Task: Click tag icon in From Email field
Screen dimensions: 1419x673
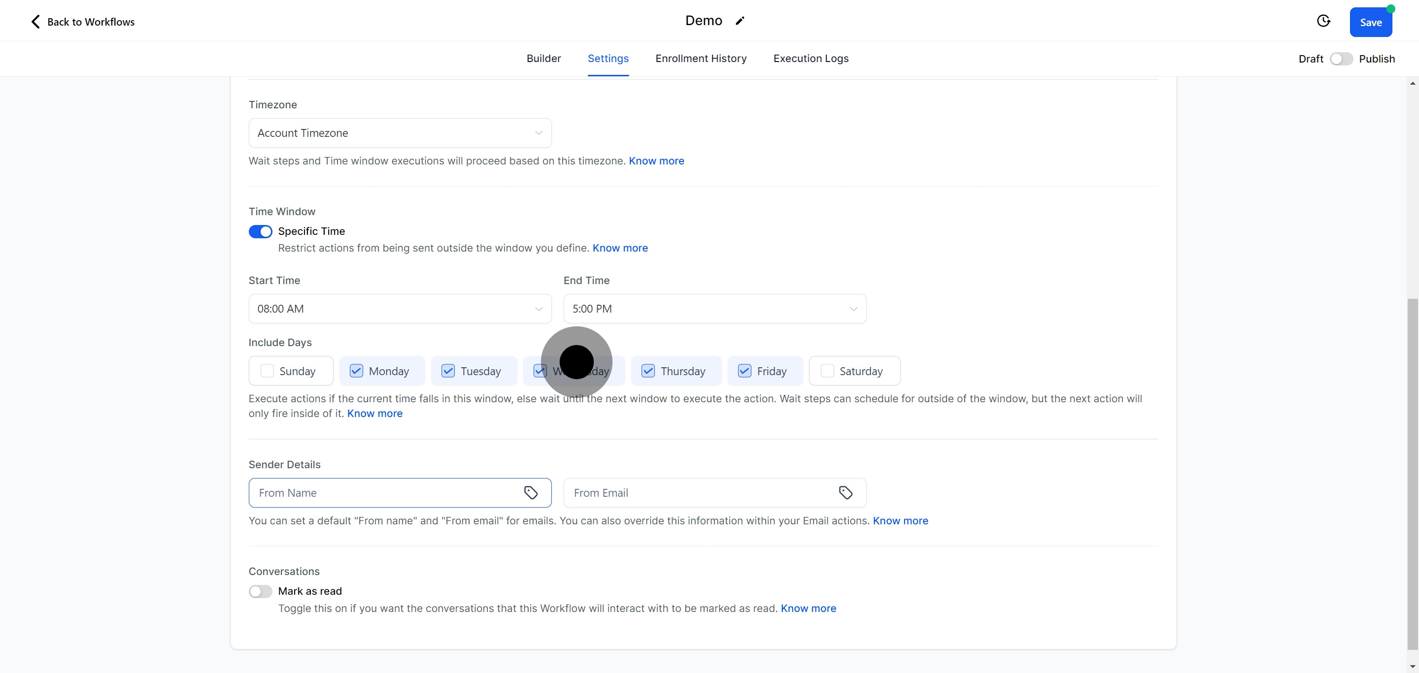Action: click(845, 492)
